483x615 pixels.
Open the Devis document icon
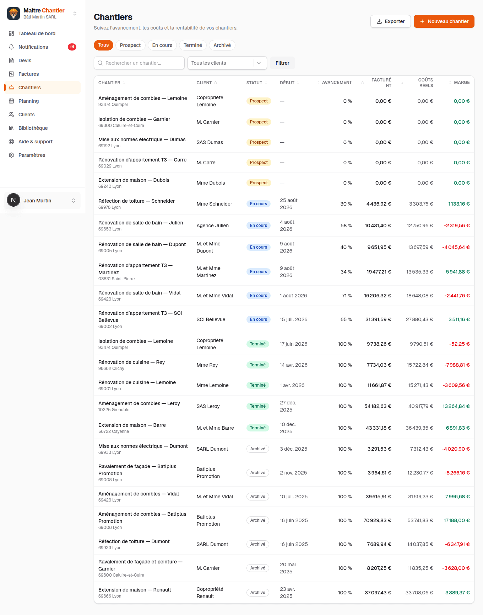pos(11,60)
